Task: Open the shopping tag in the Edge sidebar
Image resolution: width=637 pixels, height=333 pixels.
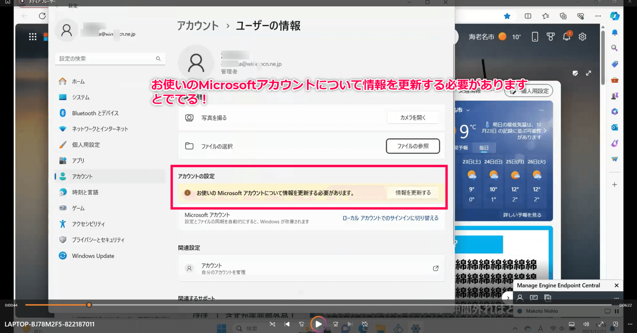Action: [614, 64]
